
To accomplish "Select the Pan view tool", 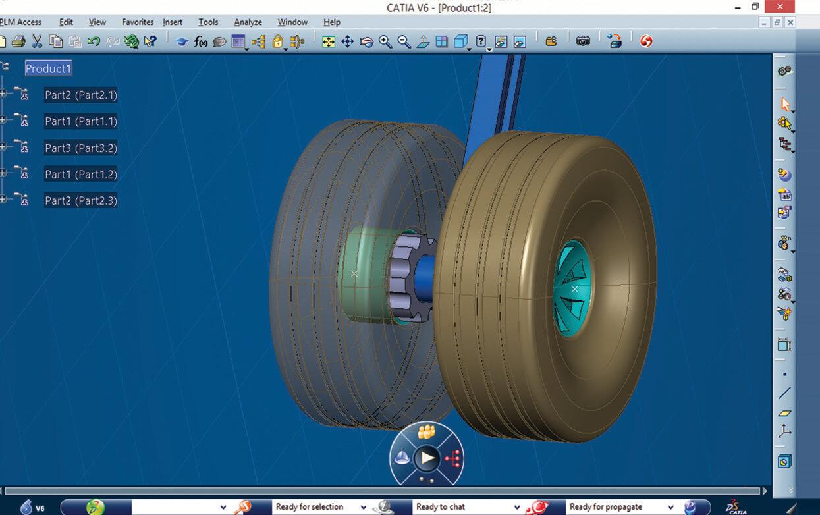I will coord(347,41).
